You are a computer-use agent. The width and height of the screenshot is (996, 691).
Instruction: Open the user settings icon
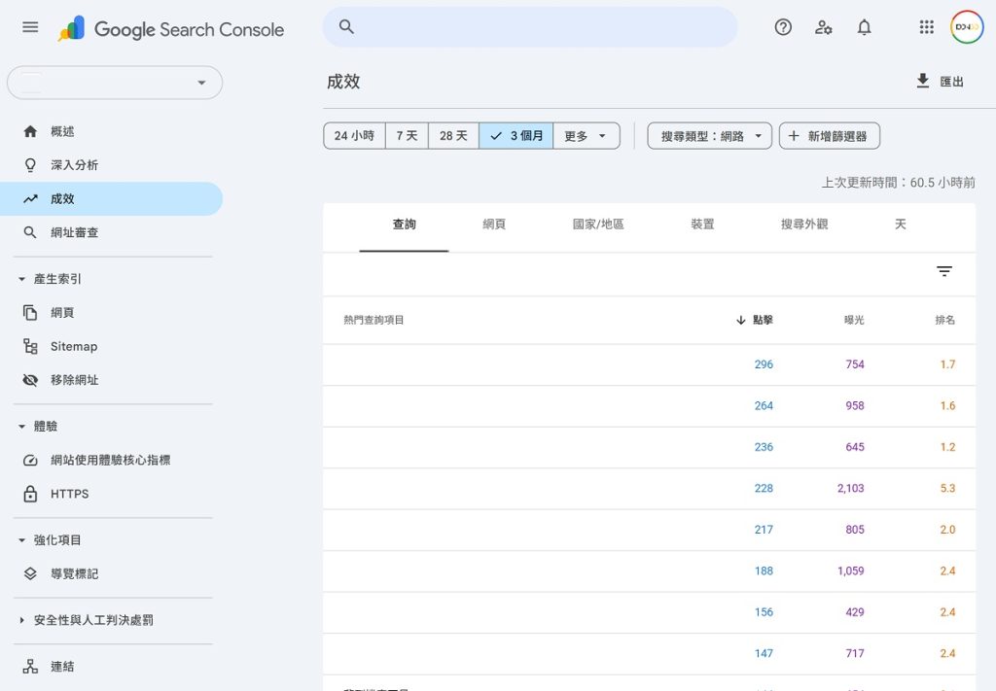point(824,27)
